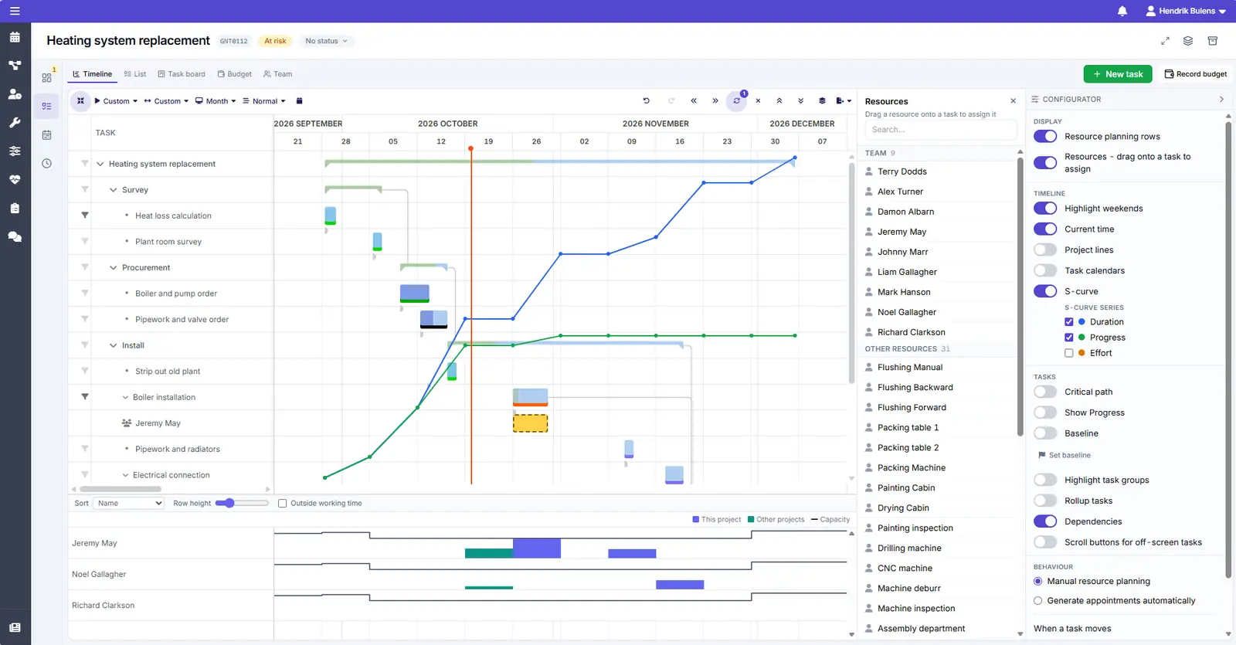Jump forward with double-right chevrons
The image size is (1236, 645).
click(x=715, y=100)
